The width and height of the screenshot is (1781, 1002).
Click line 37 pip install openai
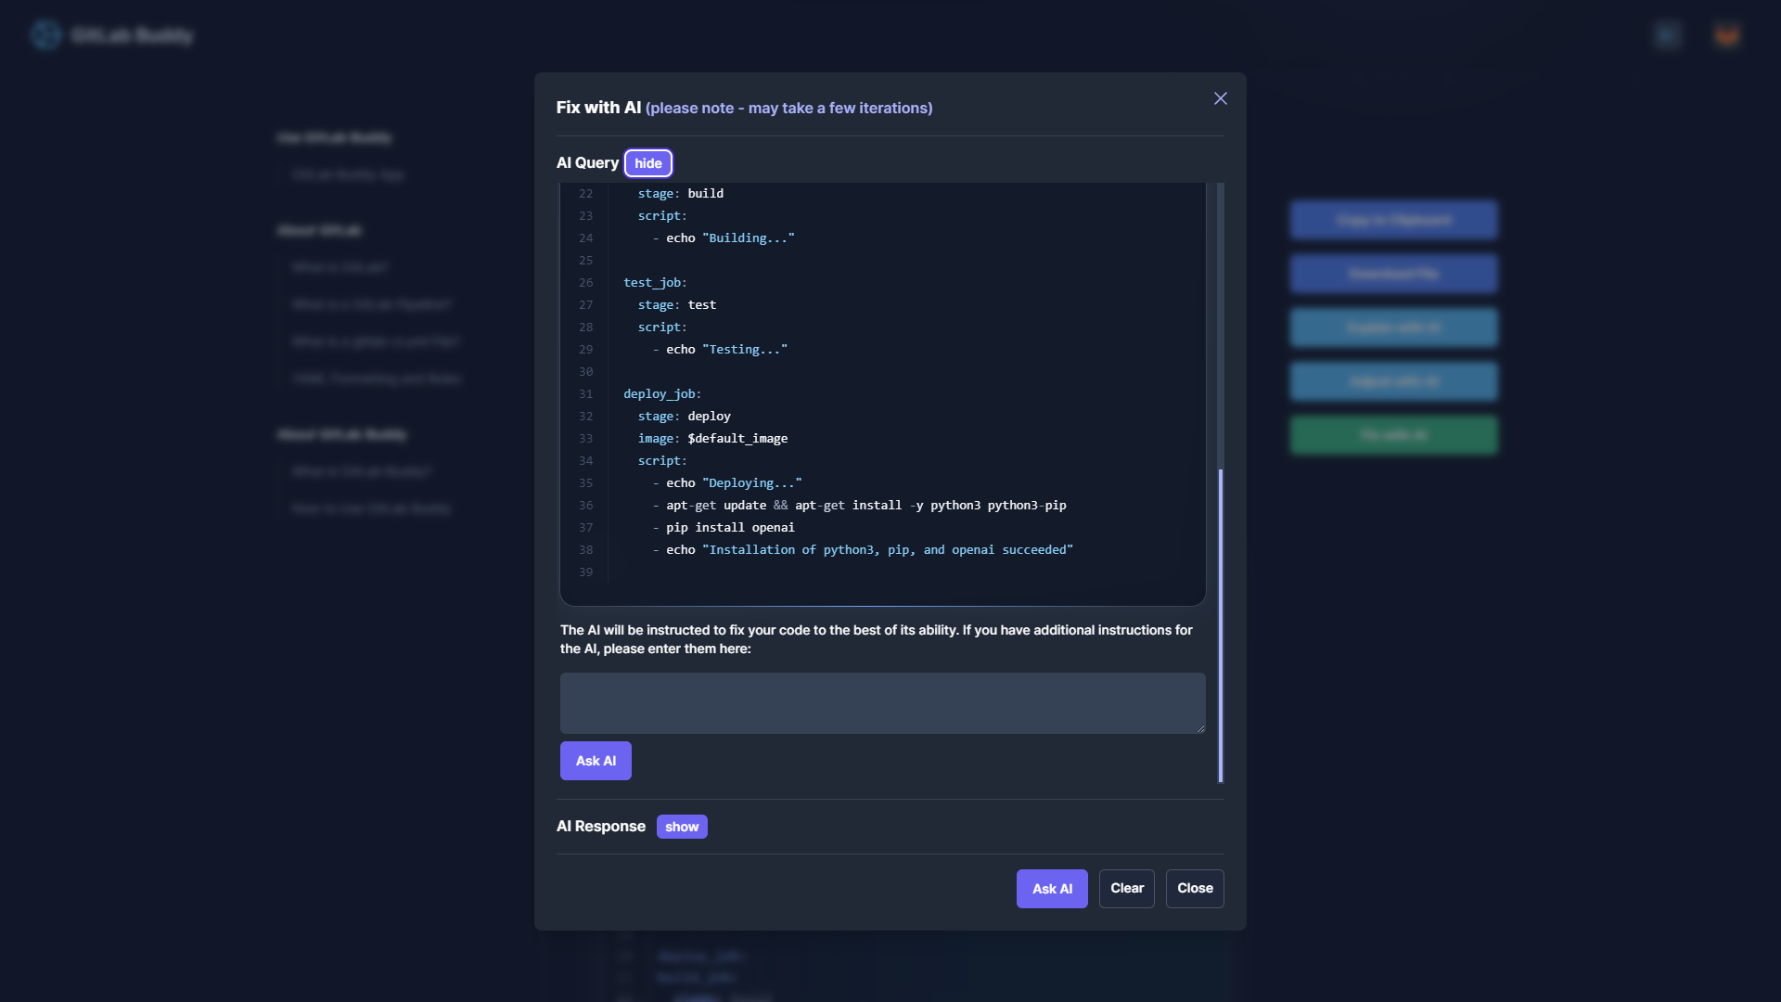coord(730,528)
